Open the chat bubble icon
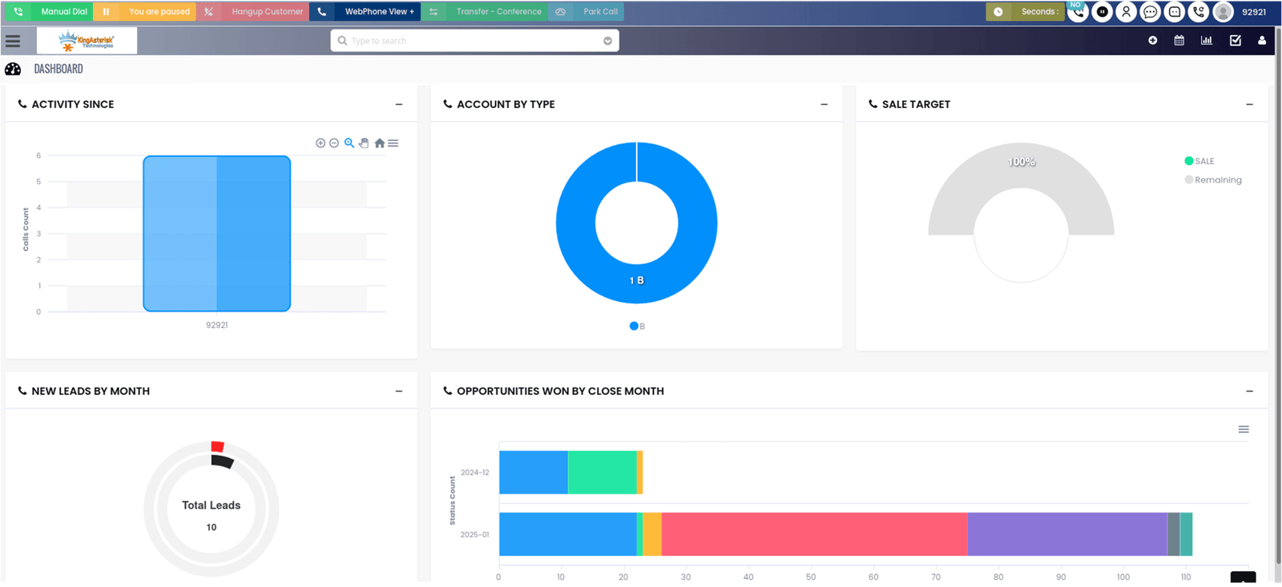The width and height of the screenshot is (1282, 587). 1151,12
